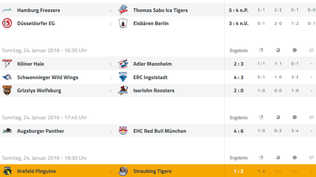The height and width of the screenshot is (177, 316).
Task: Click the ERC Ingolstadt logo
Action: (123, 77)
